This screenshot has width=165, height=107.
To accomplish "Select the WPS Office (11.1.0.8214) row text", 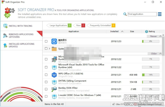I will click(x=71, y=73).
